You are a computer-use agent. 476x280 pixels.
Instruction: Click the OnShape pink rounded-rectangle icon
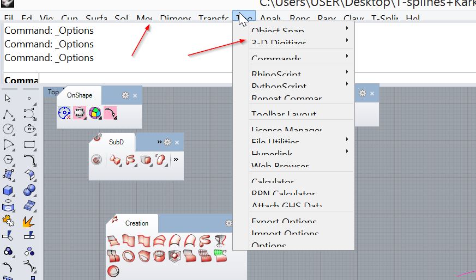[80, 113]
